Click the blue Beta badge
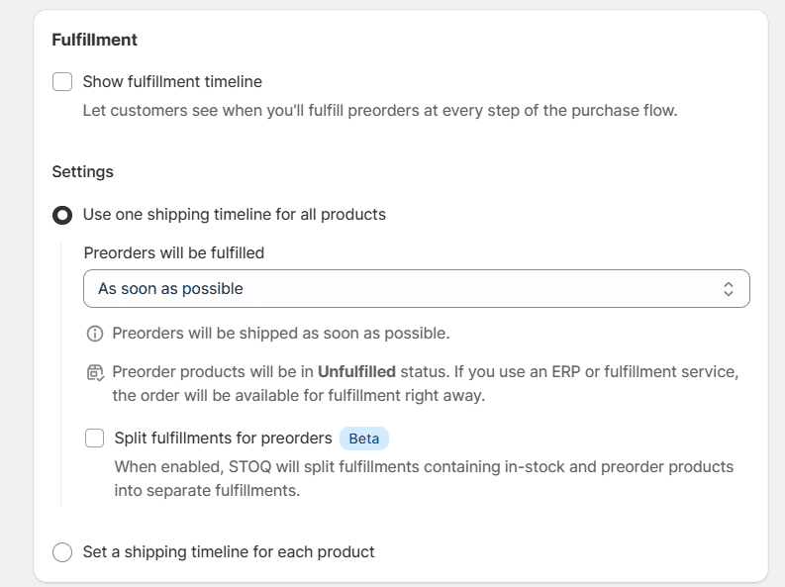 [364, 439]
